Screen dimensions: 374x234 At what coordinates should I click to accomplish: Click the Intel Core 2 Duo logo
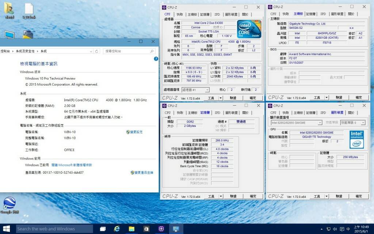pyautogui.click(x=249, y=29)
